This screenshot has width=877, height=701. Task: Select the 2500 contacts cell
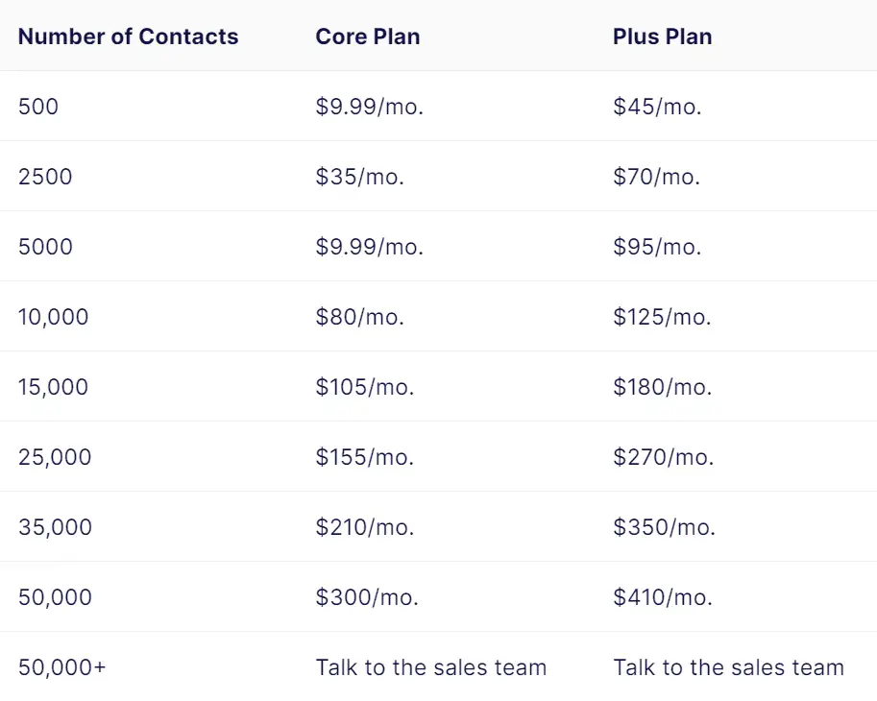45,177
